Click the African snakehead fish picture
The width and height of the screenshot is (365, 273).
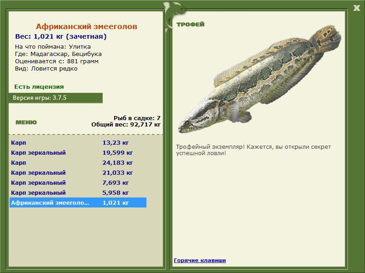point(259,79)
